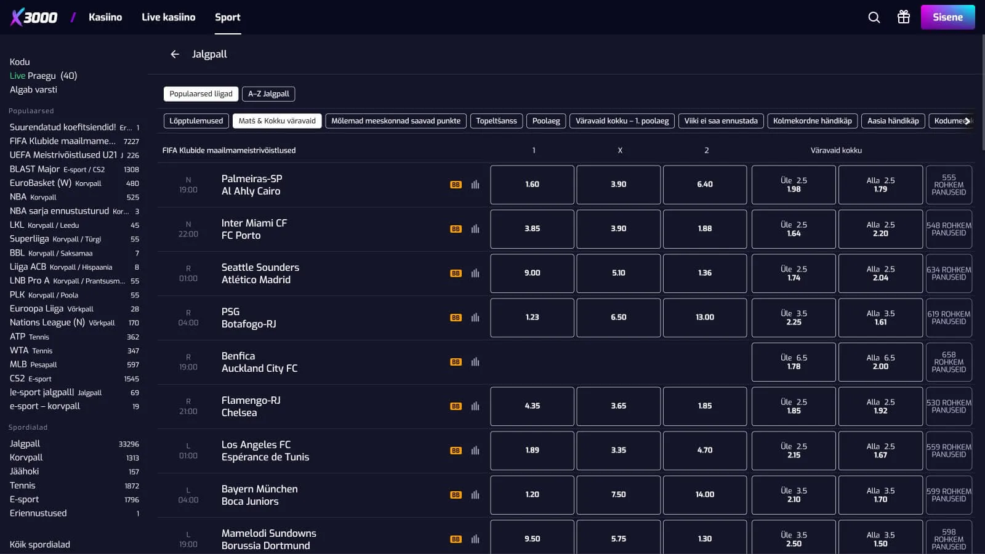
Task: Expand 599 rohkem panuseid for Bayern München
Action: (949, 495)
